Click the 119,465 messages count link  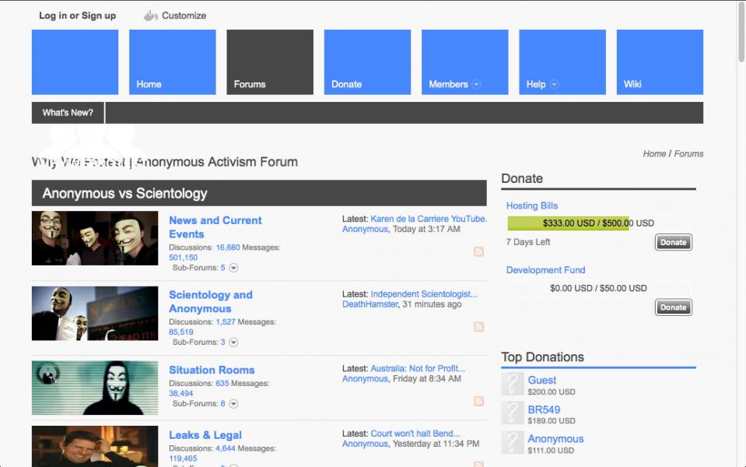tap(183, 459)
